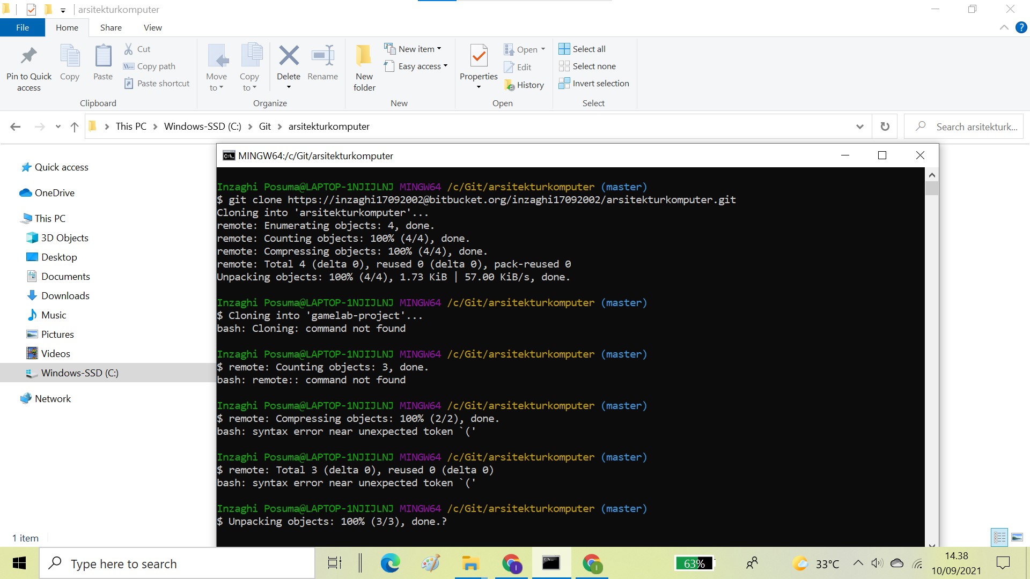
Task: Click the Refresh button in the address bar
Action: 885,126
